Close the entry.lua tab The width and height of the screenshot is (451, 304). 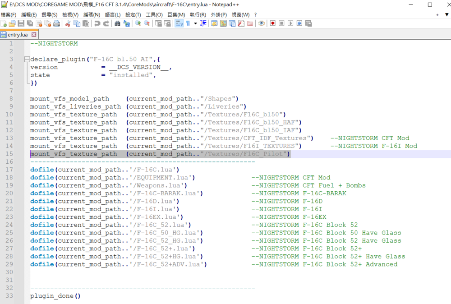pos(34,35)
